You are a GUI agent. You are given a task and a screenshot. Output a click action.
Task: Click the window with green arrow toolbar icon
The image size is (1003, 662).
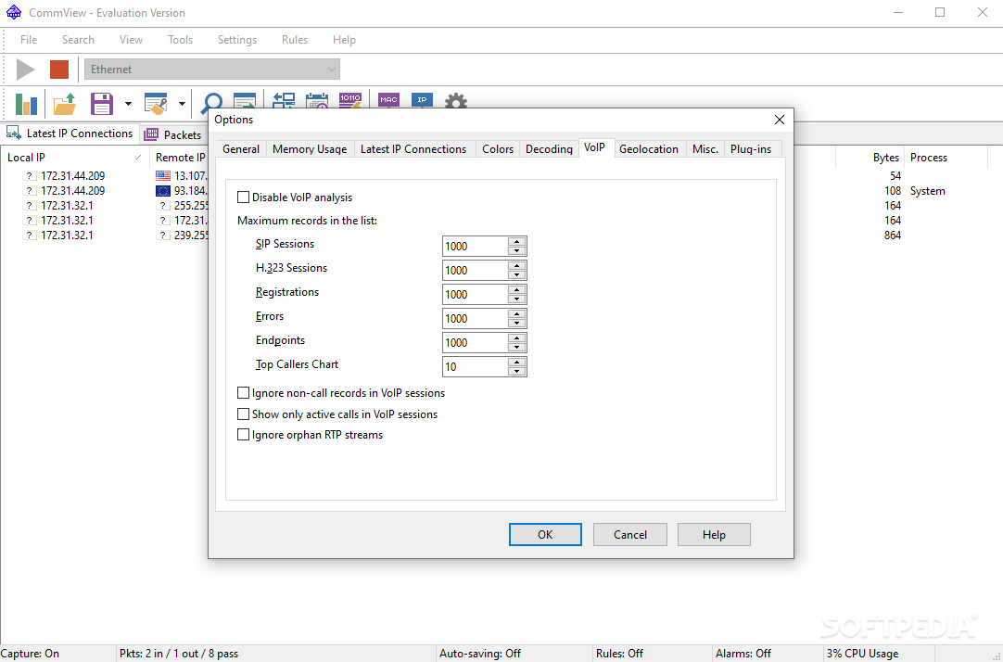(x=245, y=101)
